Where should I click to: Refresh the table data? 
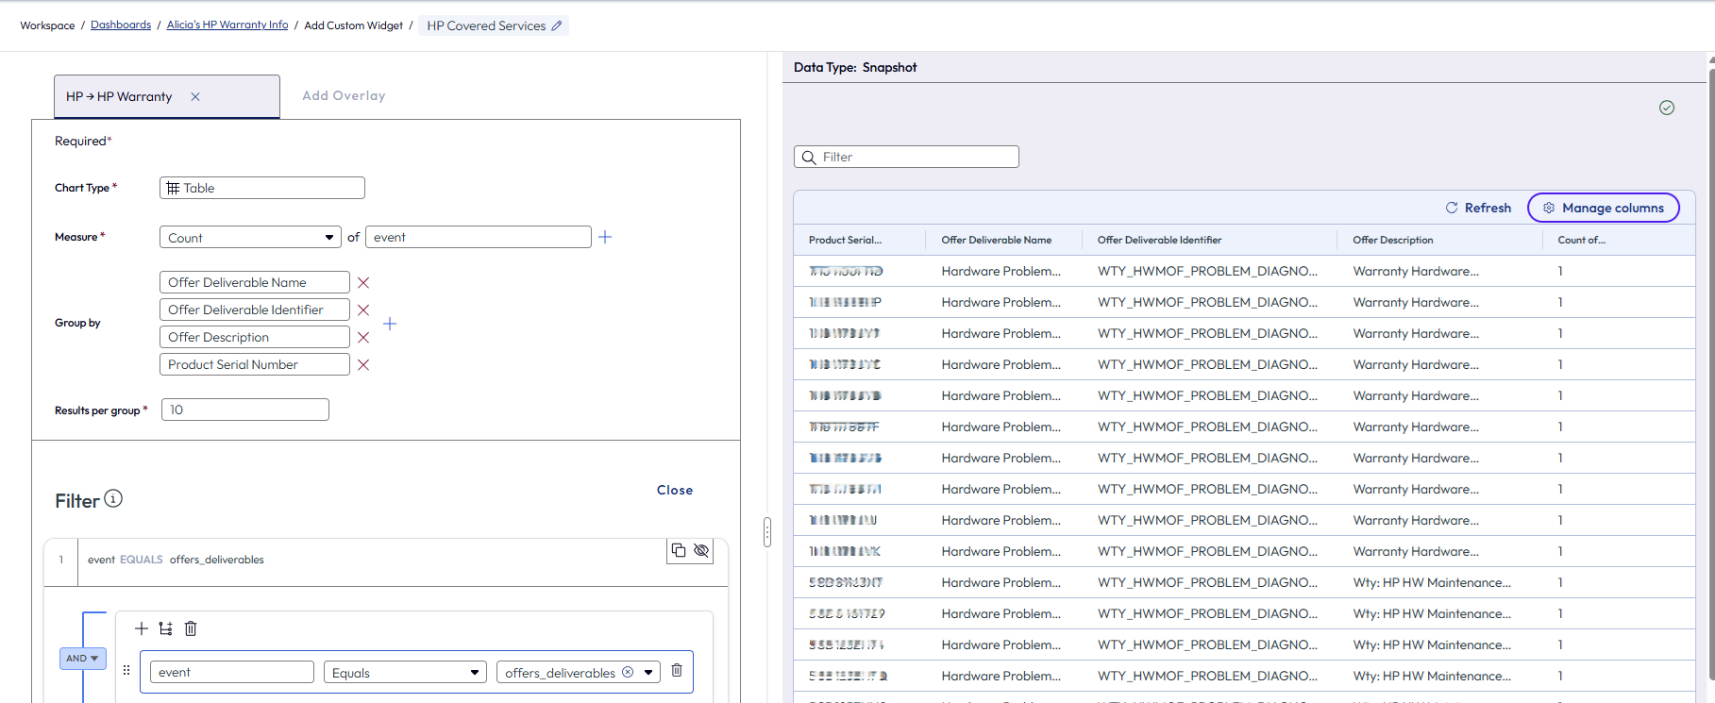point(1478,208)
